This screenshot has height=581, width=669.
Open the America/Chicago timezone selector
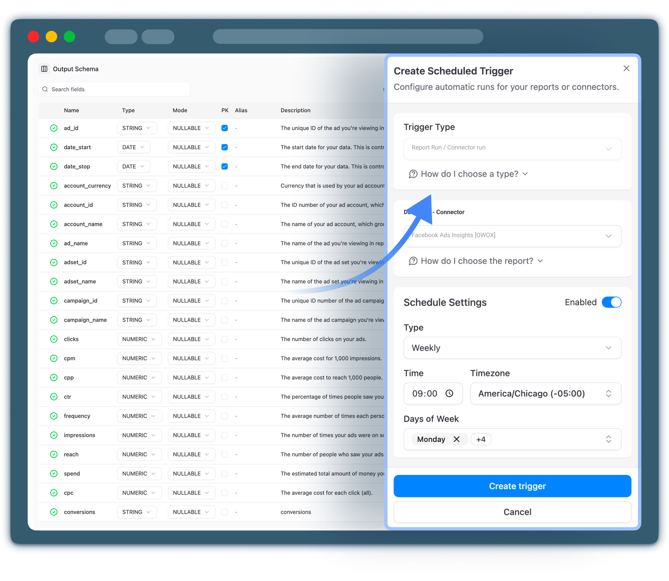click(x=545, y=393)
